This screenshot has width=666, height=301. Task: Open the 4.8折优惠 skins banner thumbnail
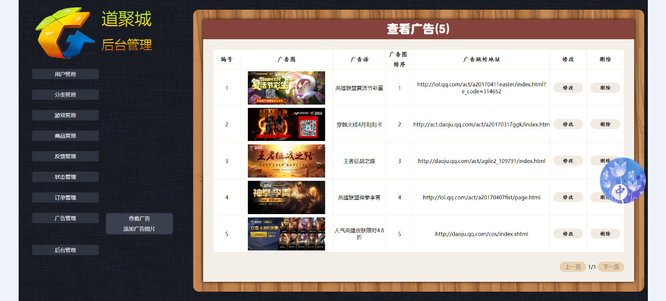(286, 234)
